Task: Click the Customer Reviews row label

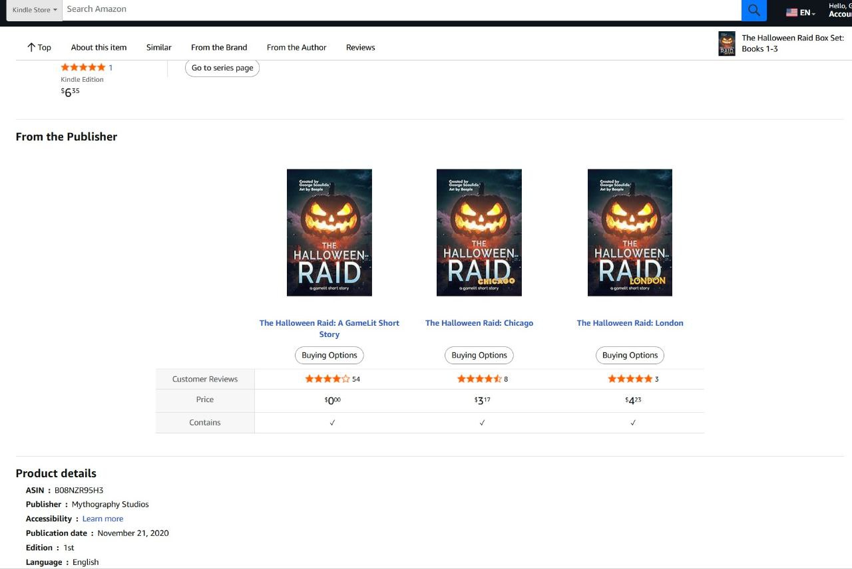Action: click(205, 379)
